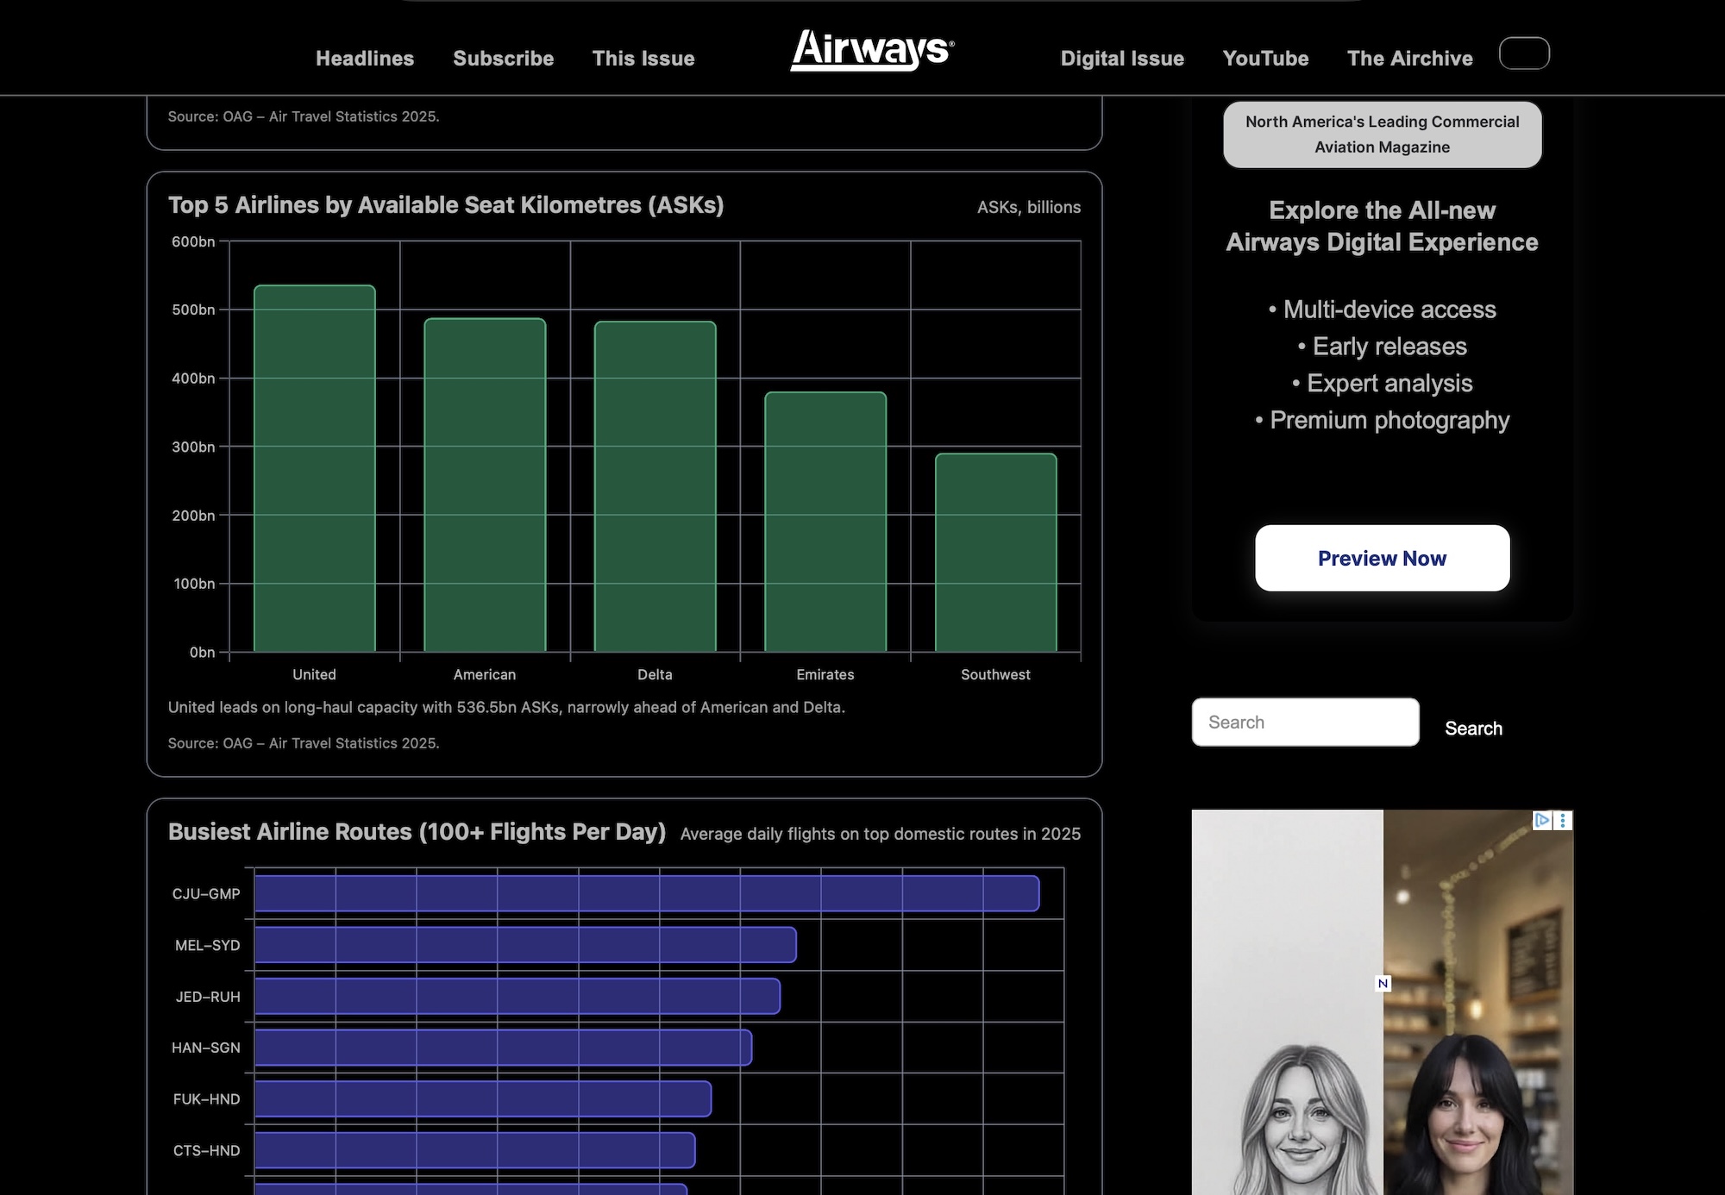Click the AdChoices triangle icon on ad
This screenshot has height=1195, width=1725.
pyautogui.click(x=1541, y=820)
